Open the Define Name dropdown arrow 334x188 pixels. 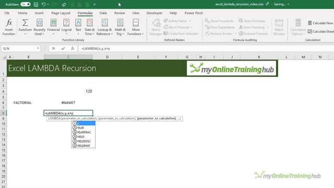190,21
